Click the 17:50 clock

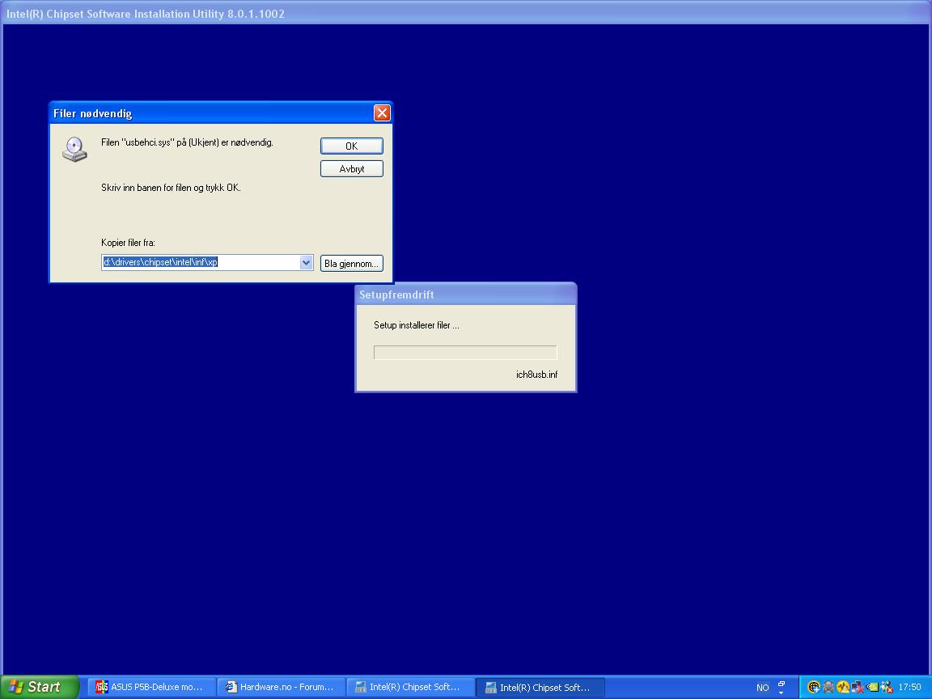[x=909, y=687]
